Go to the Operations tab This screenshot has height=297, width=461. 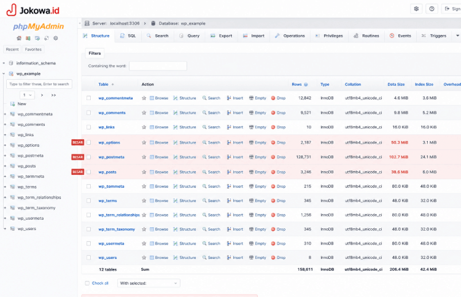(290, 36)
